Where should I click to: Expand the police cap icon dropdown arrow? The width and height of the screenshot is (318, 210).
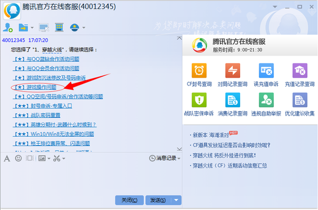[84, 28]
